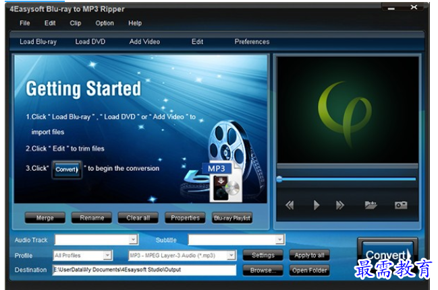The width and height of the screenshot is (438, 290).
Task: Click the fast-forward playback icon
Action: coord(340,205)
